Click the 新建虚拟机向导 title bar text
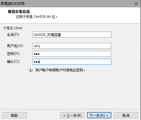The image size is (141, 120). click(13, 4)
